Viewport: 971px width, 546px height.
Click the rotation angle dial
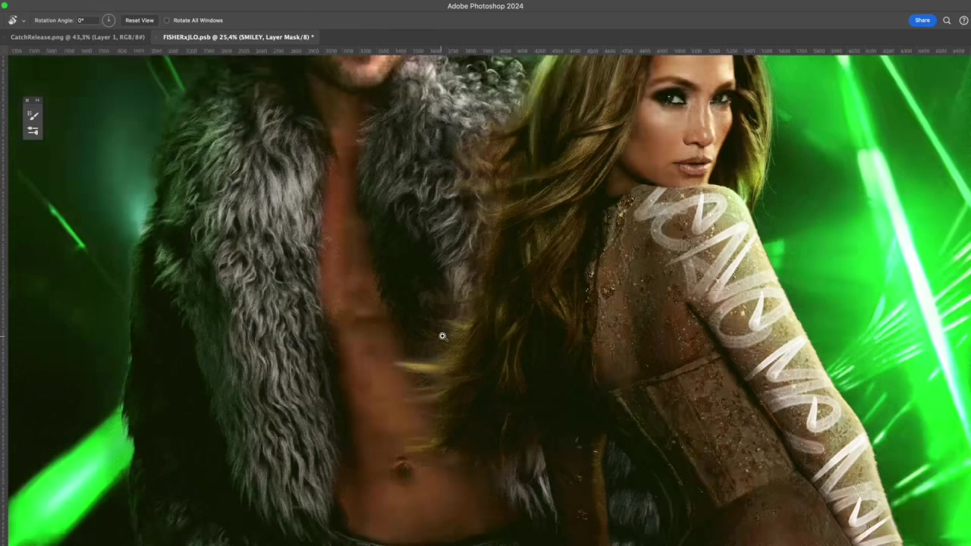pyautogui.click(x=108, y=20)
